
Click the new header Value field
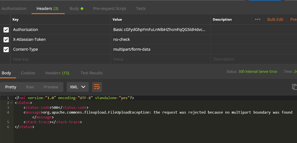tap(161, 59)
